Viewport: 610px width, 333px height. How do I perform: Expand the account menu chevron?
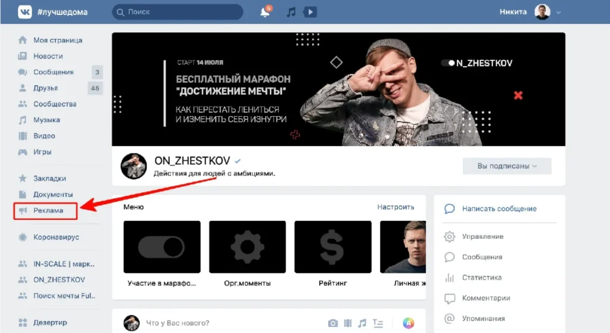(559, 13)
